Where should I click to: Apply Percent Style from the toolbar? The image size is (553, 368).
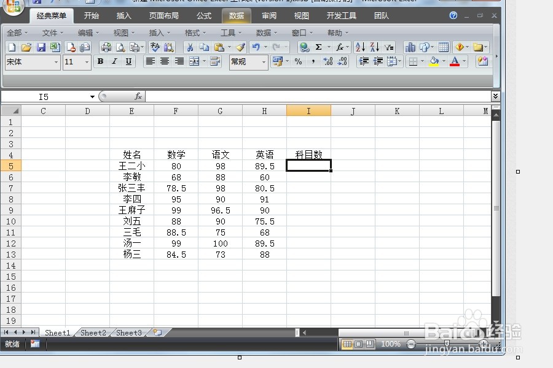[297, 61]
